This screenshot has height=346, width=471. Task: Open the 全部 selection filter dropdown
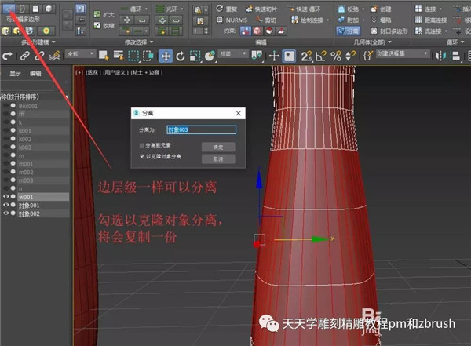80,54
